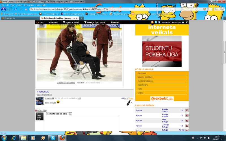This screenshot has width=226, height=141.
Task: Open the File menu
Action: (x=2, y=5)
